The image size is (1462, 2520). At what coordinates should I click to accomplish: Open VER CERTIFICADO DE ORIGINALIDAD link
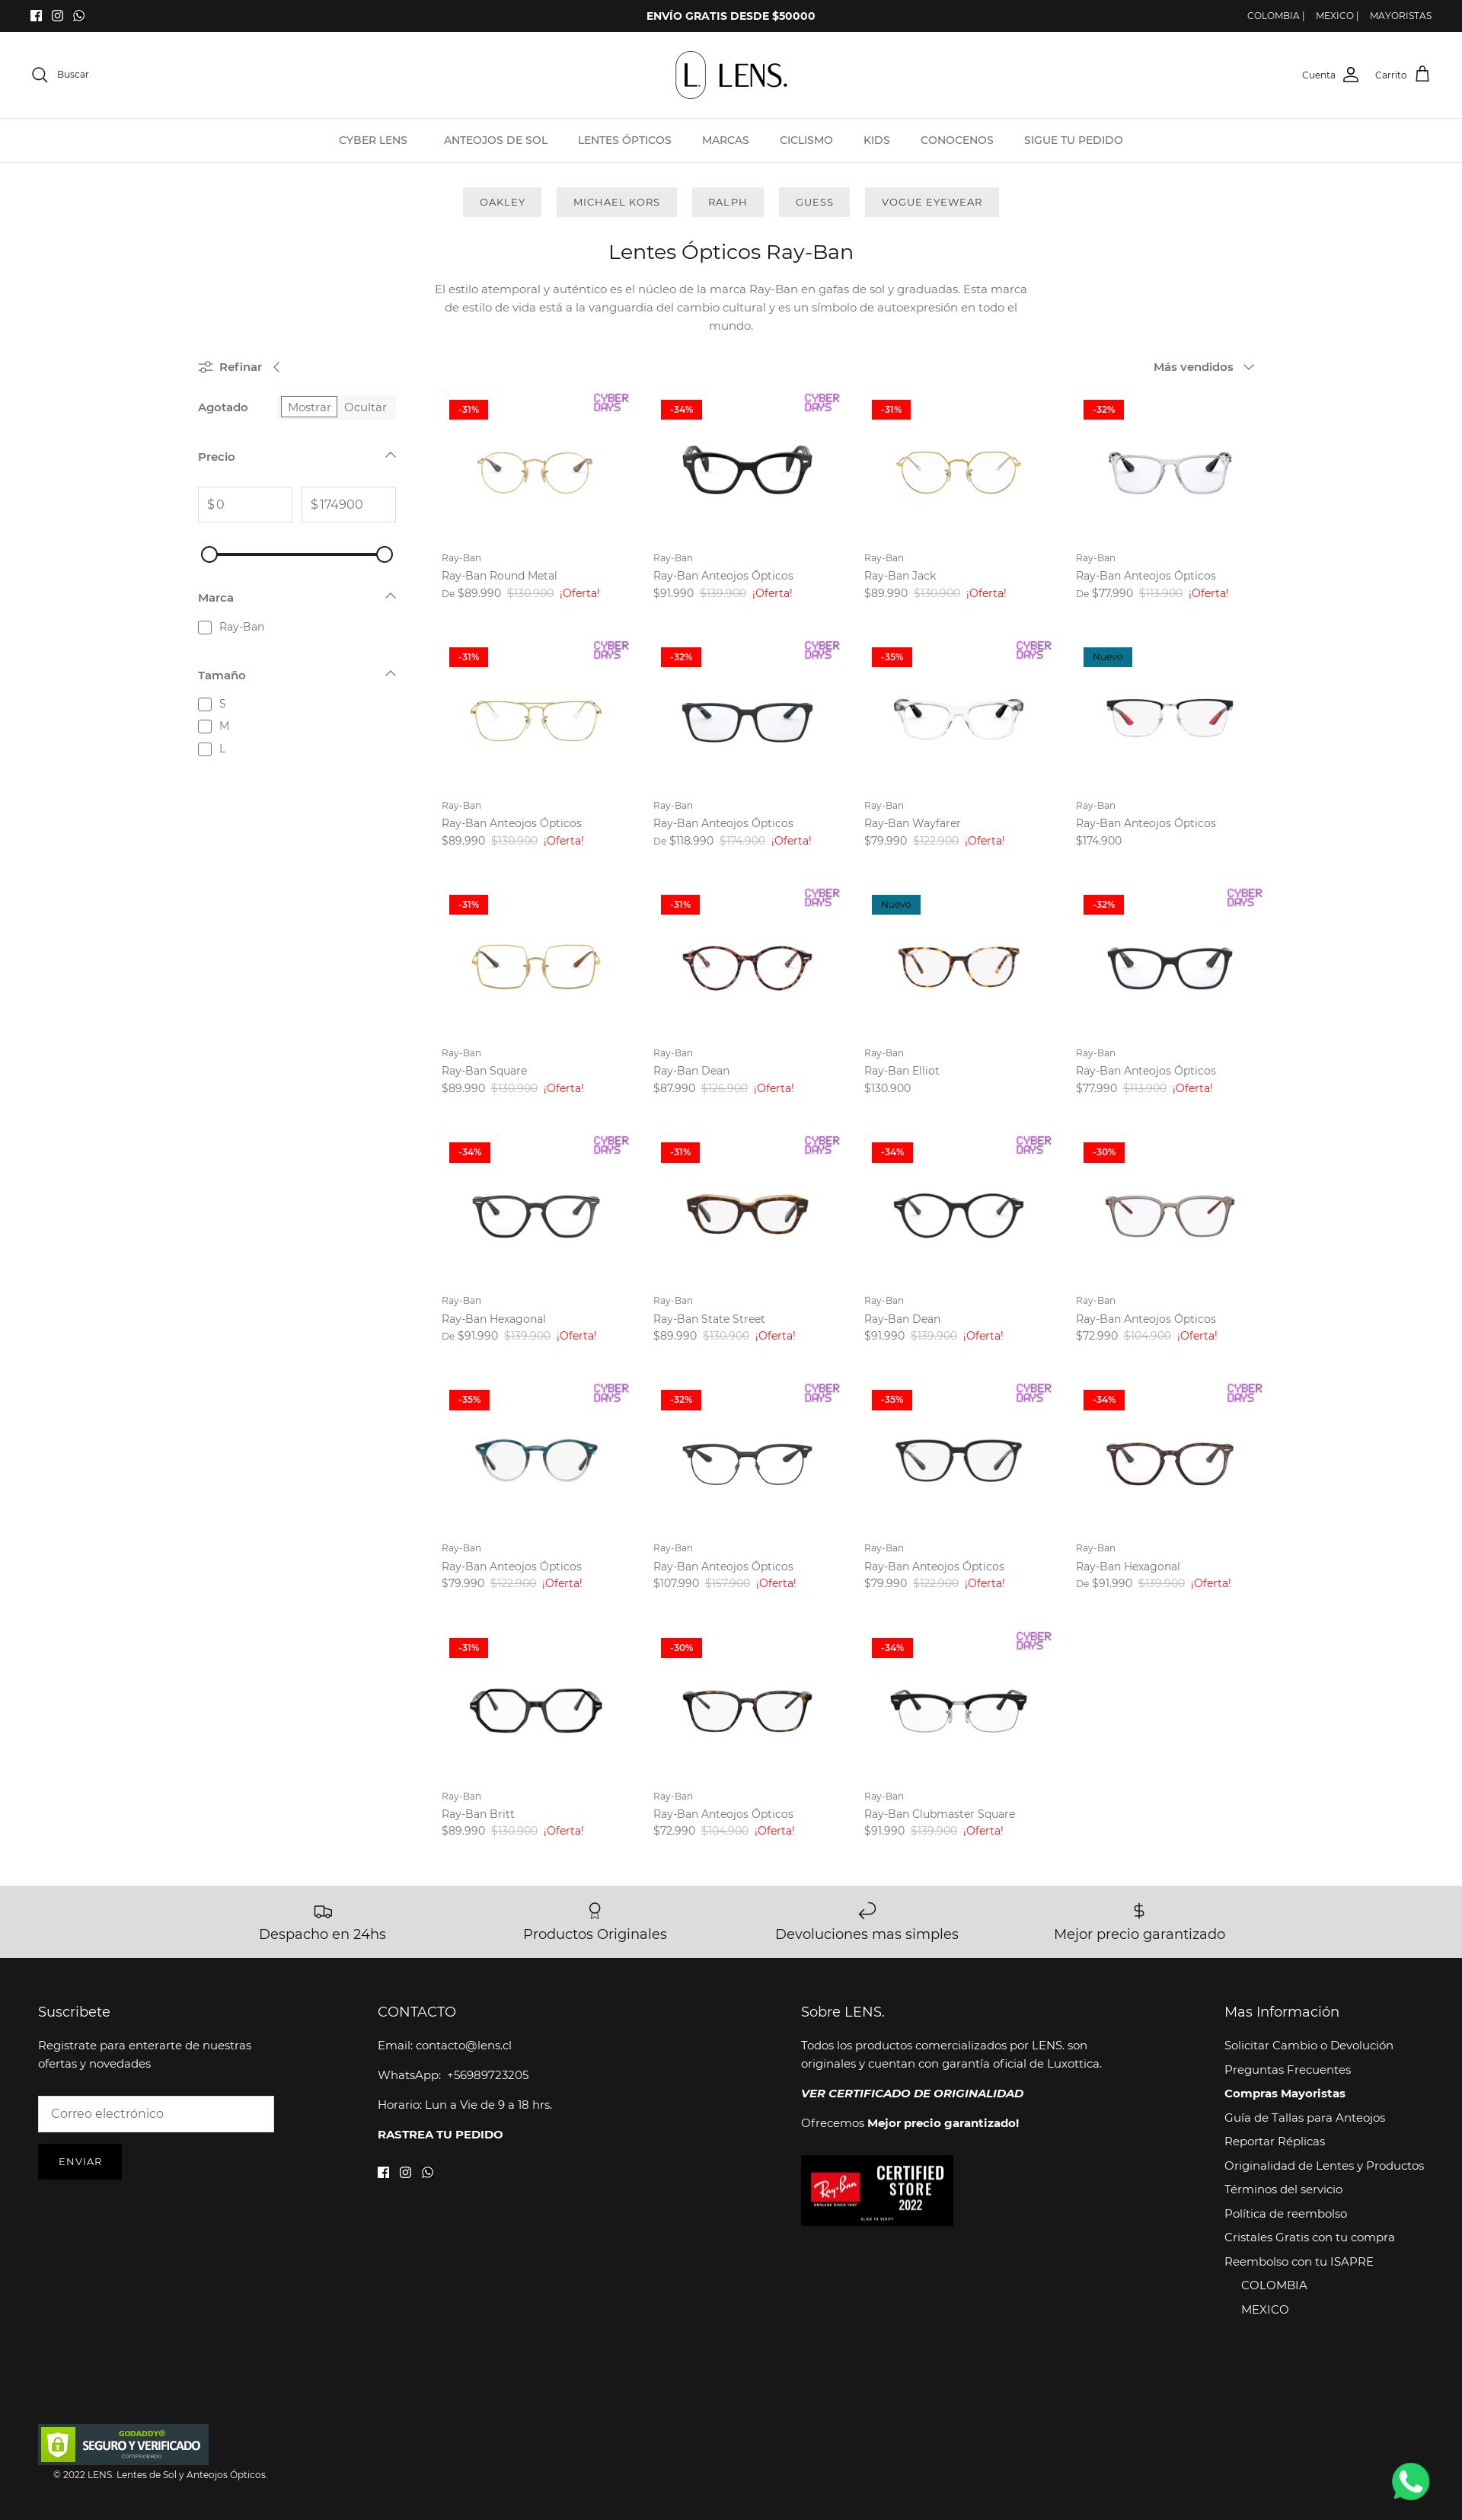[x=912, y=2093]
